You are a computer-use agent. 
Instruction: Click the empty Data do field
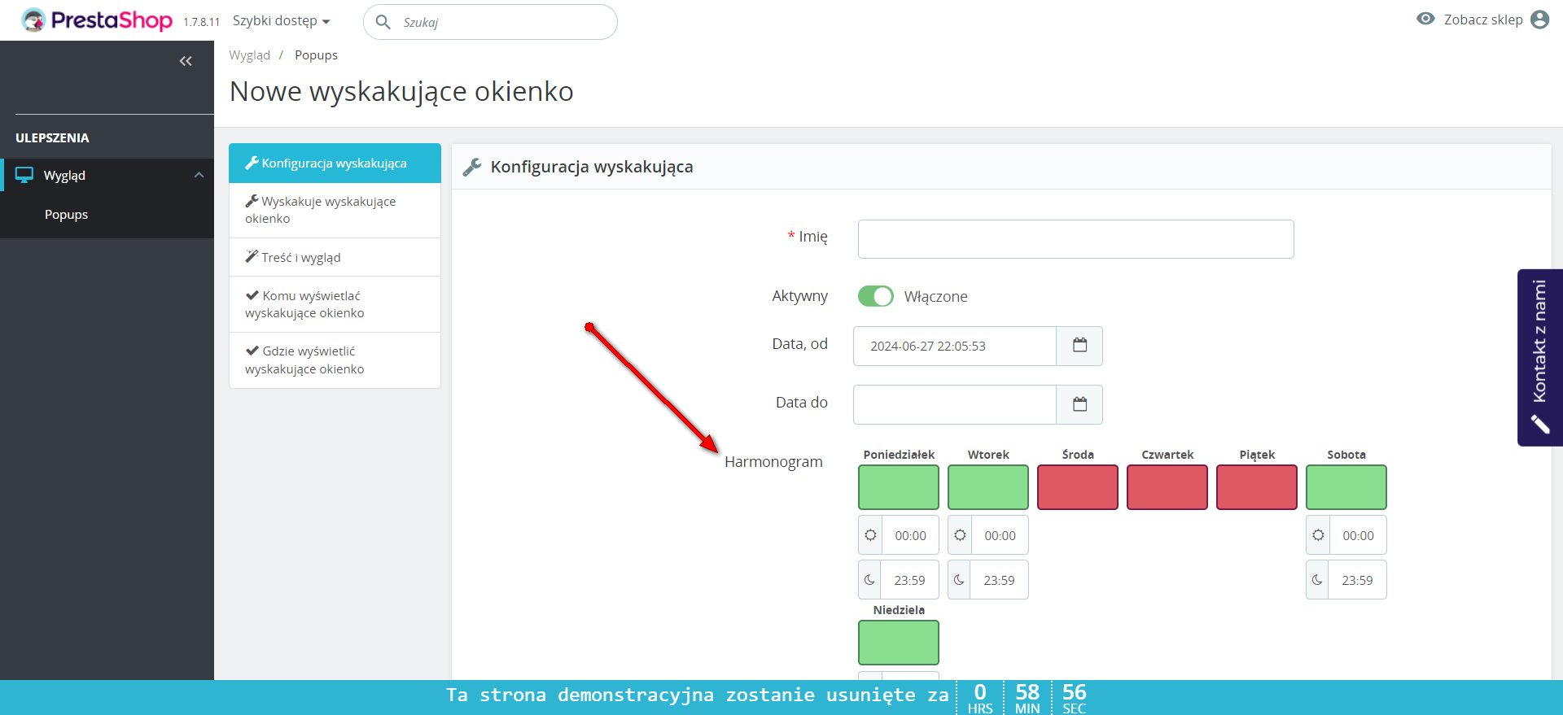[x=954, y=404]
